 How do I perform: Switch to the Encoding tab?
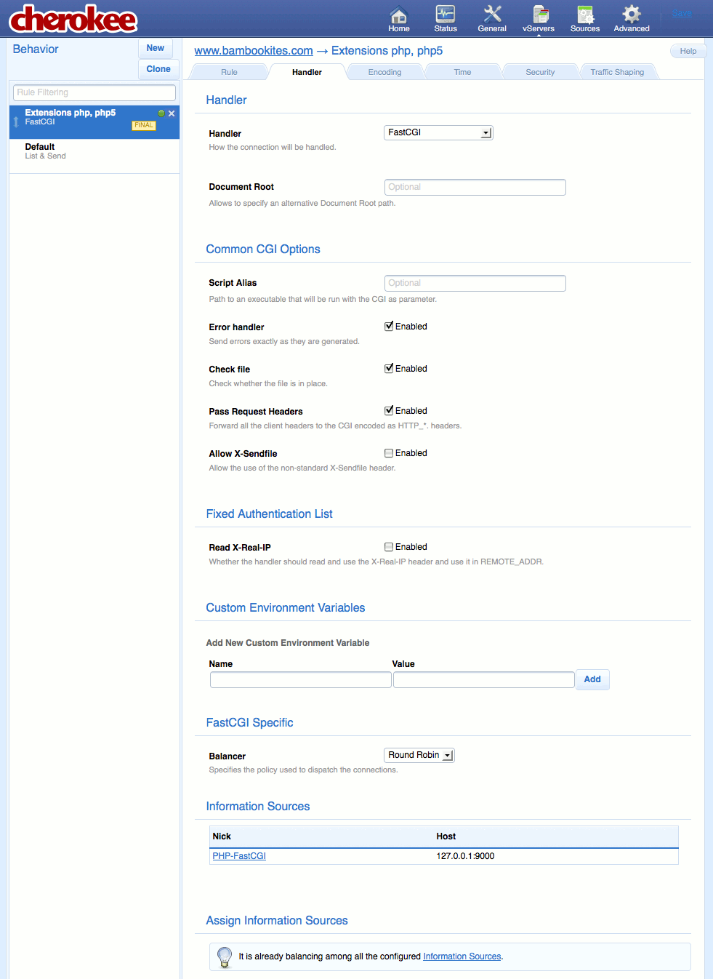tap(384, 71)
